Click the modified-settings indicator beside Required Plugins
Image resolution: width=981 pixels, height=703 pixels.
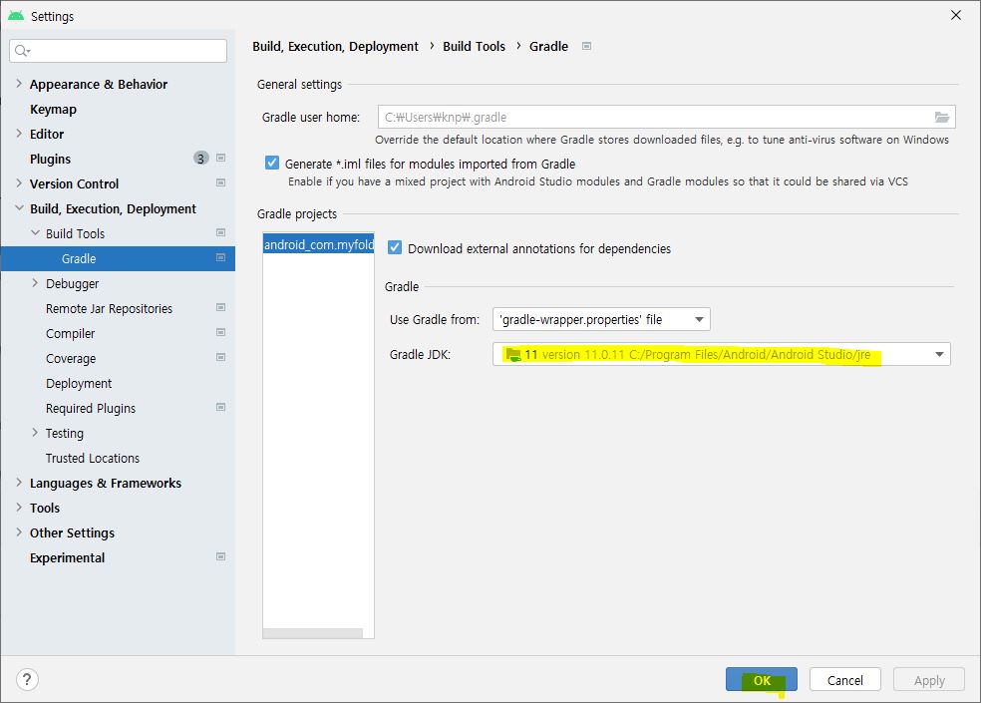click(x=221, y=408)
